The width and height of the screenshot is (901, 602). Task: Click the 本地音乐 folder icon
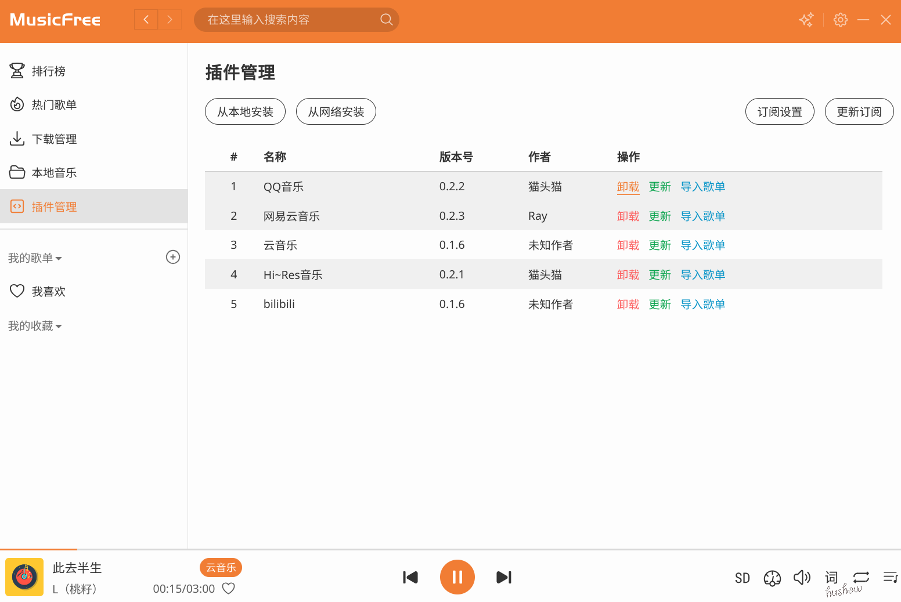[17, 172]
